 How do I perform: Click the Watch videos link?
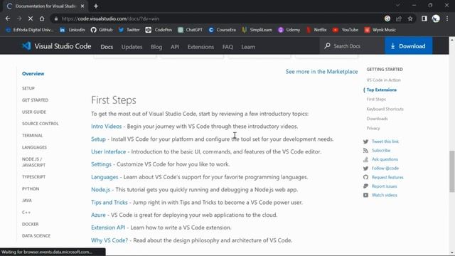tap(384, 196)
